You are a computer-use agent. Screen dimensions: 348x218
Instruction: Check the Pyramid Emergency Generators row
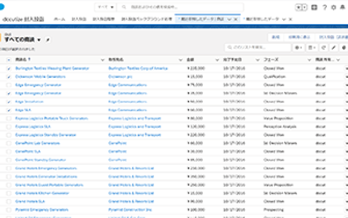[9, 210]
